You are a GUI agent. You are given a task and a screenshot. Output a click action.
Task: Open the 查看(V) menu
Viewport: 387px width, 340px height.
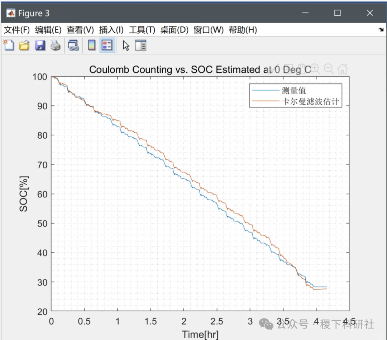(x=80, y=30)
